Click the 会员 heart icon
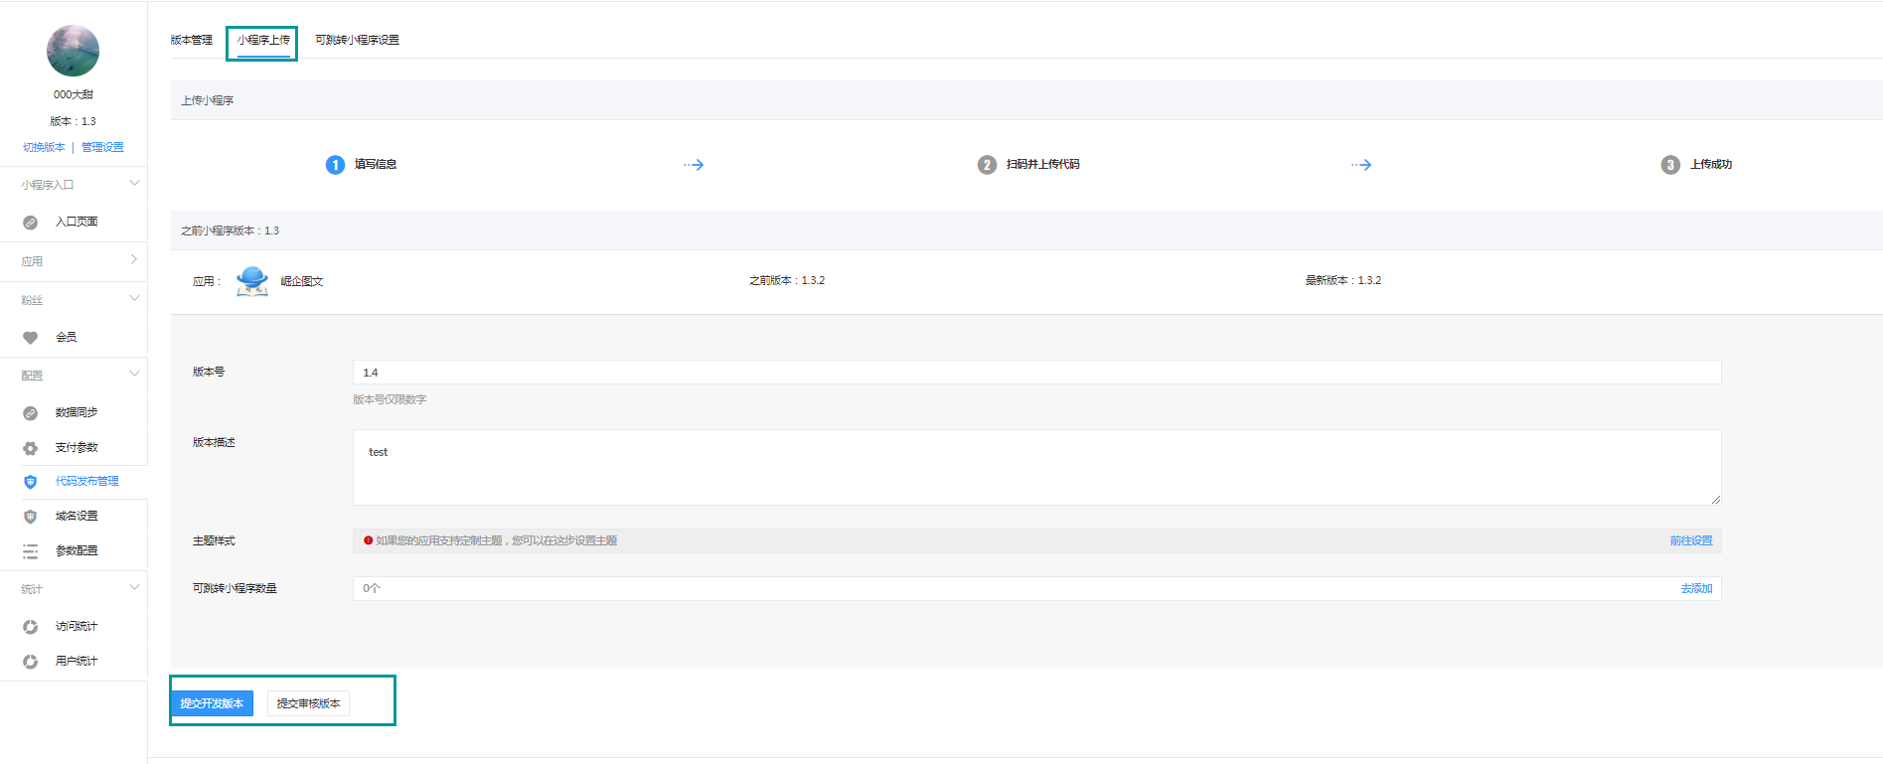This screenshot has width=1883, height=764. click(31, 338)
